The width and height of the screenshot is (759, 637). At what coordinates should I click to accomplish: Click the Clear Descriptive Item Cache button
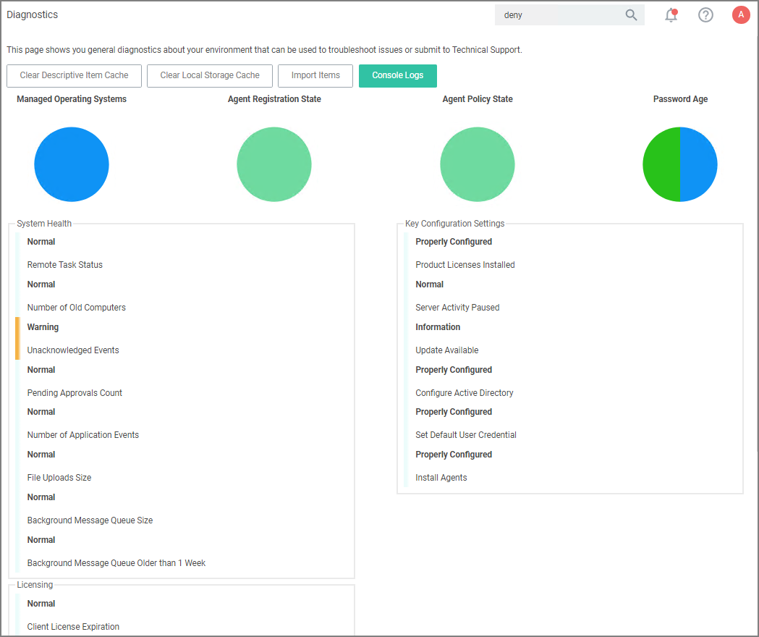tap(74, 75)
